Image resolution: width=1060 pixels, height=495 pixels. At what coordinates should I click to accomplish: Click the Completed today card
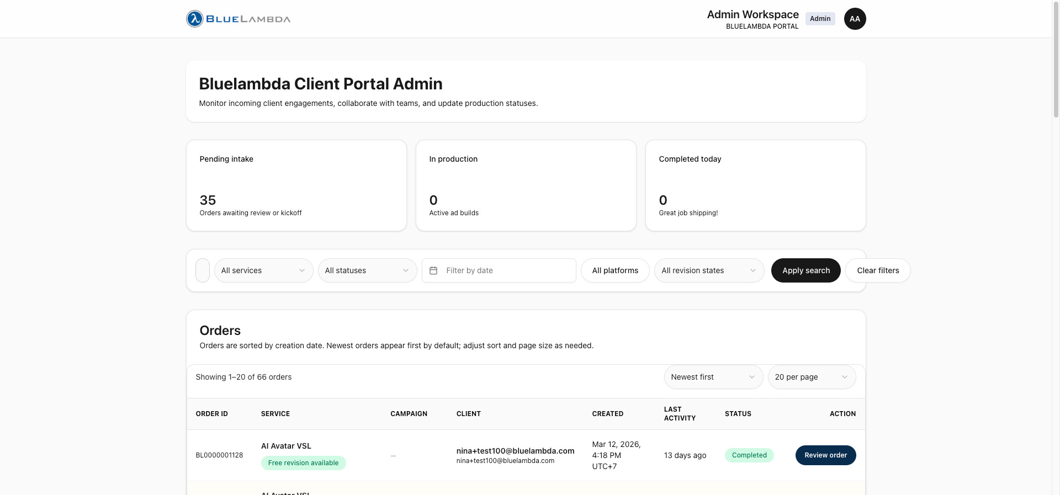pyautogui.click(x=755, y=185)
